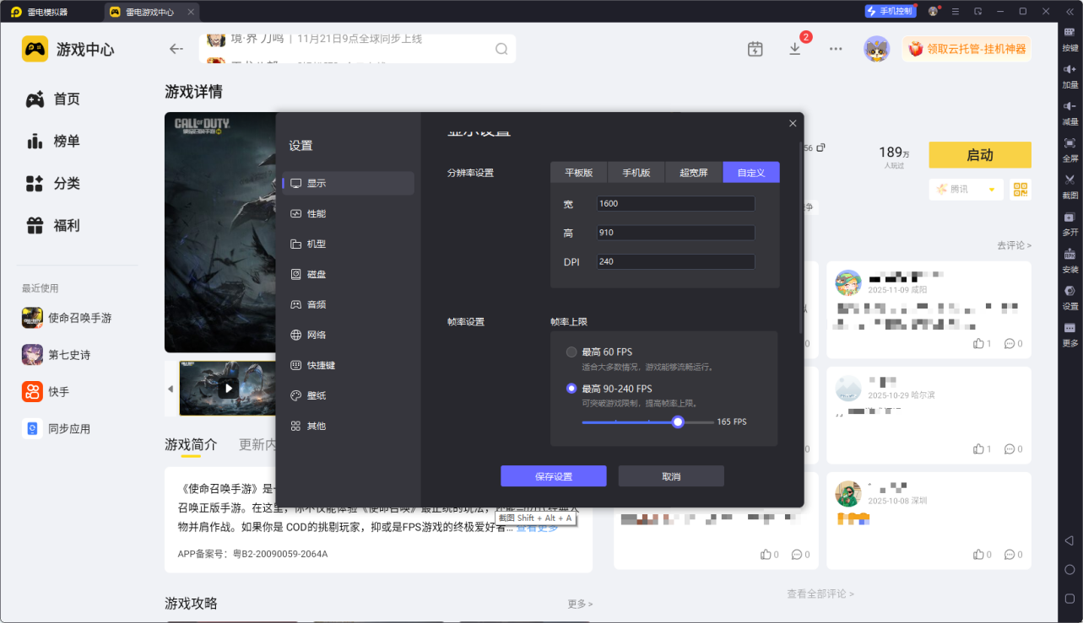Viewport: 1083px width, 623px height.
Task: Click the search magnifier icon
Action: click(x=501, y=49)
